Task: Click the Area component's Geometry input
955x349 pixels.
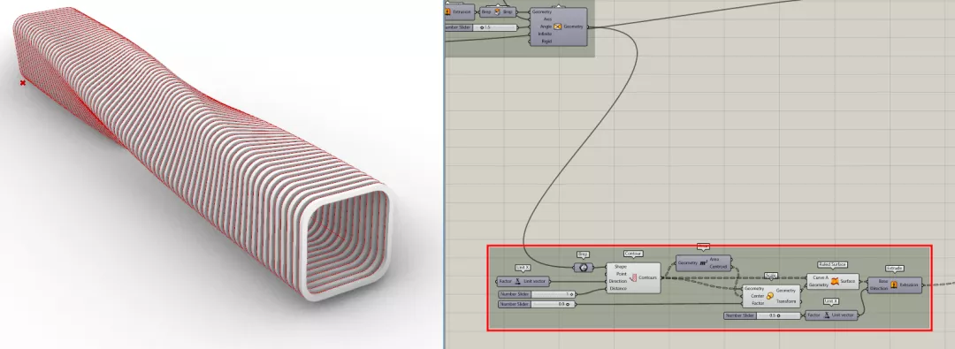Action: (x=688, y=263)
